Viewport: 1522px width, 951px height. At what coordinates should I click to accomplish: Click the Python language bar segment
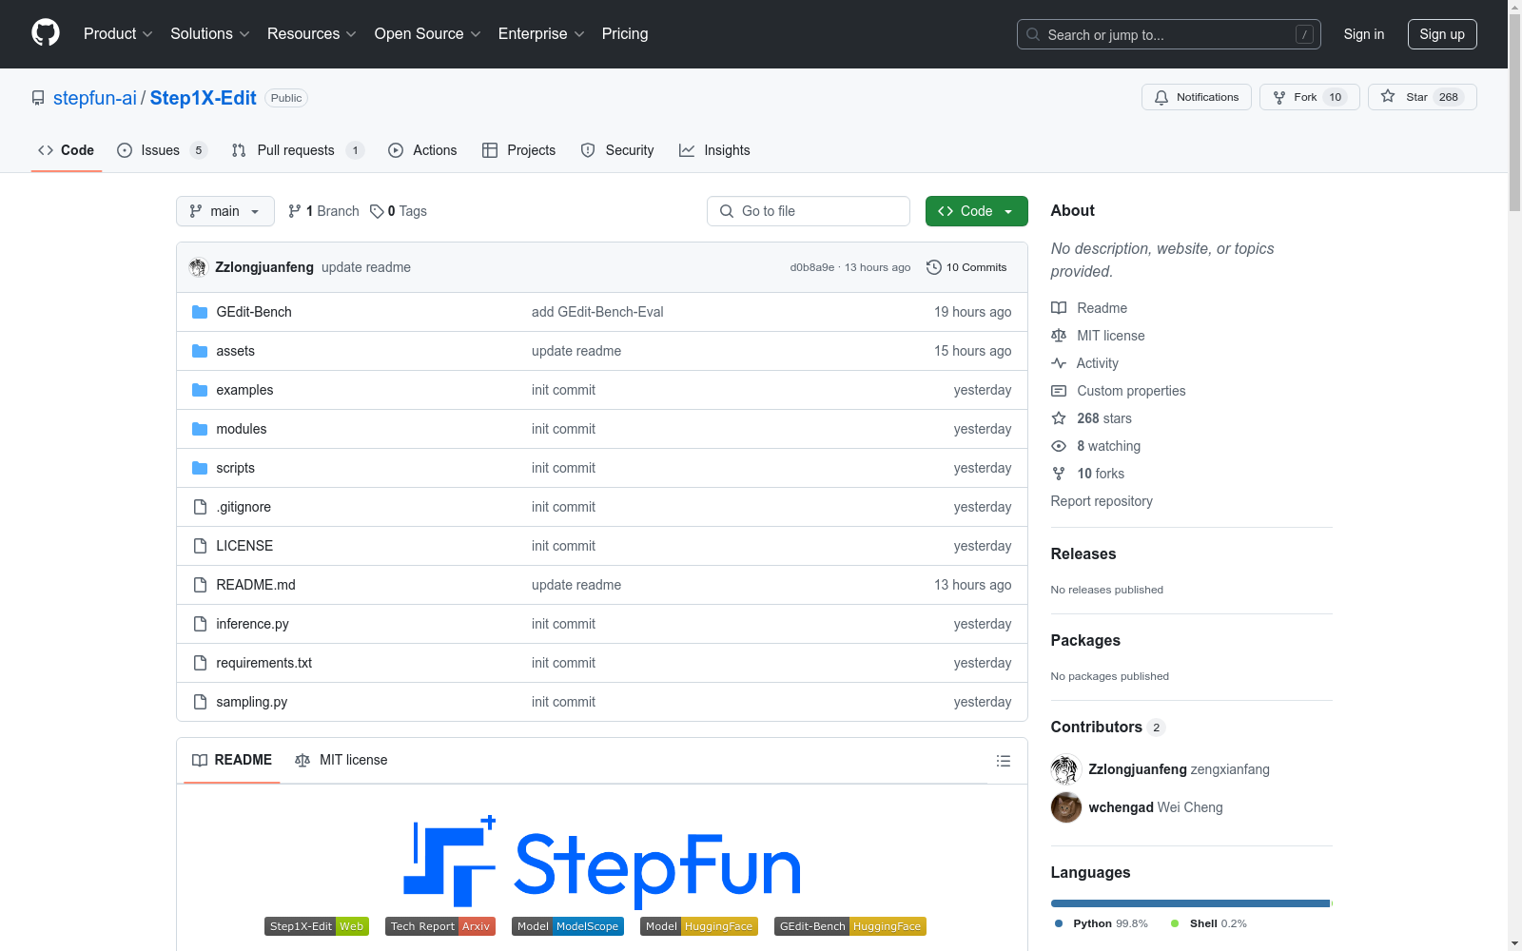(1190, 903)
